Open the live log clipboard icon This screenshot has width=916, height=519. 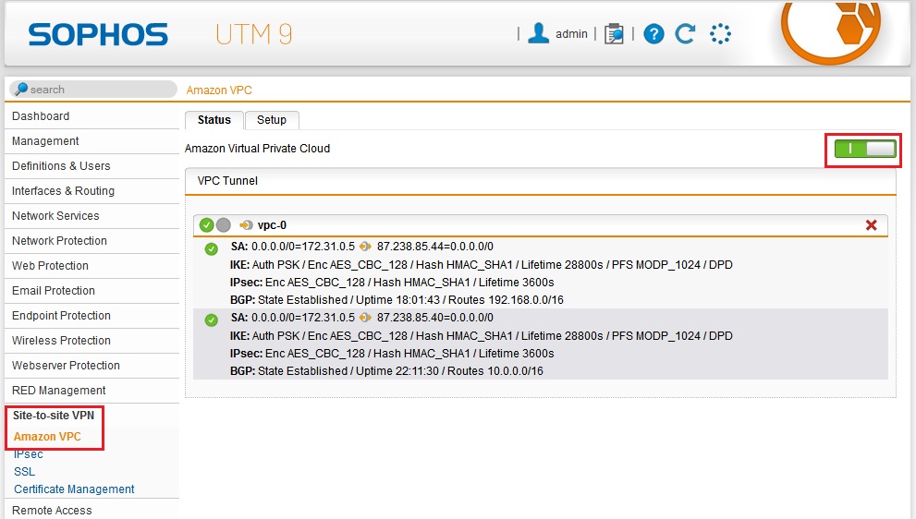tap(614, 34)
